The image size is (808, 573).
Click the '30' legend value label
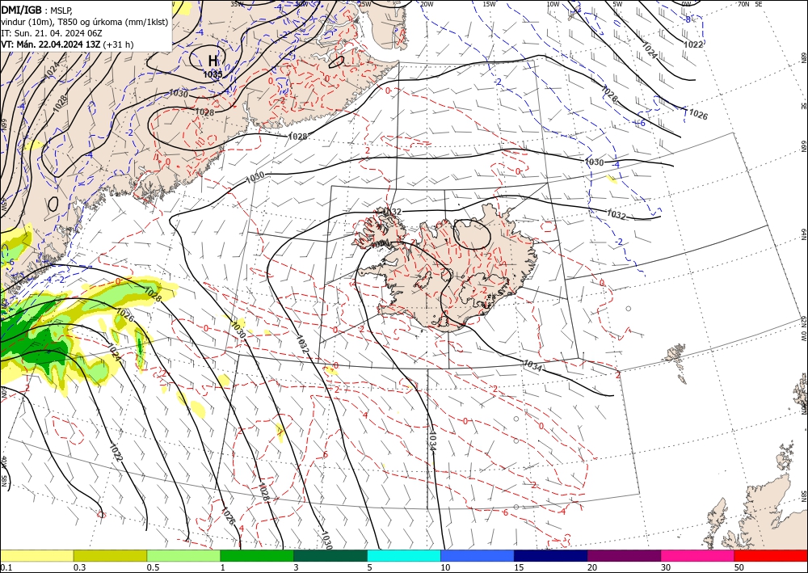point(666,567)
